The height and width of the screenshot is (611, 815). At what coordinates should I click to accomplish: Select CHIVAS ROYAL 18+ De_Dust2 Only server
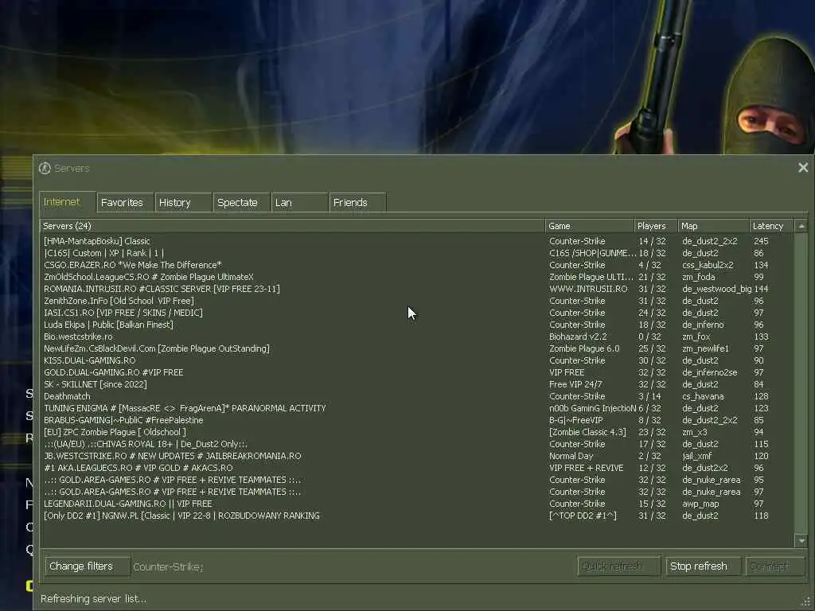pos(417,444)
